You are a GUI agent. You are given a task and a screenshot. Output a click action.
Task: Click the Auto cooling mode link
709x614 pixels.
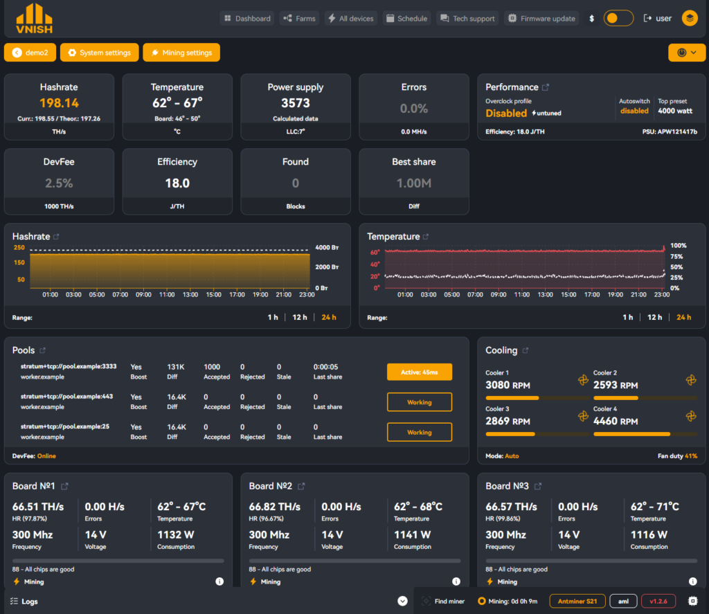[512, 456]
